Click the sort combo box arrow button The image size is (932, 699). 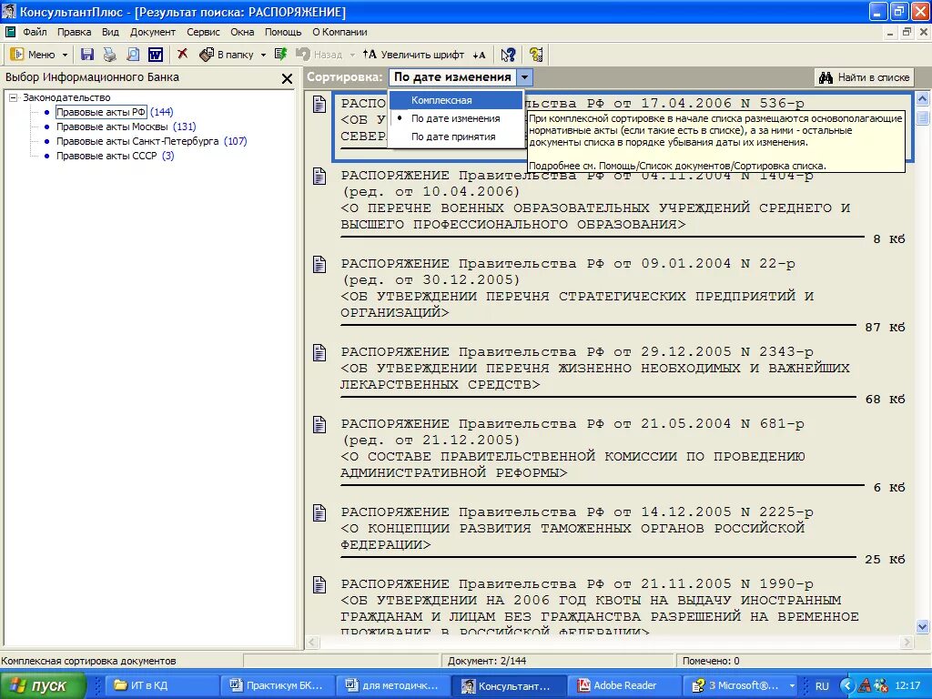525,77
